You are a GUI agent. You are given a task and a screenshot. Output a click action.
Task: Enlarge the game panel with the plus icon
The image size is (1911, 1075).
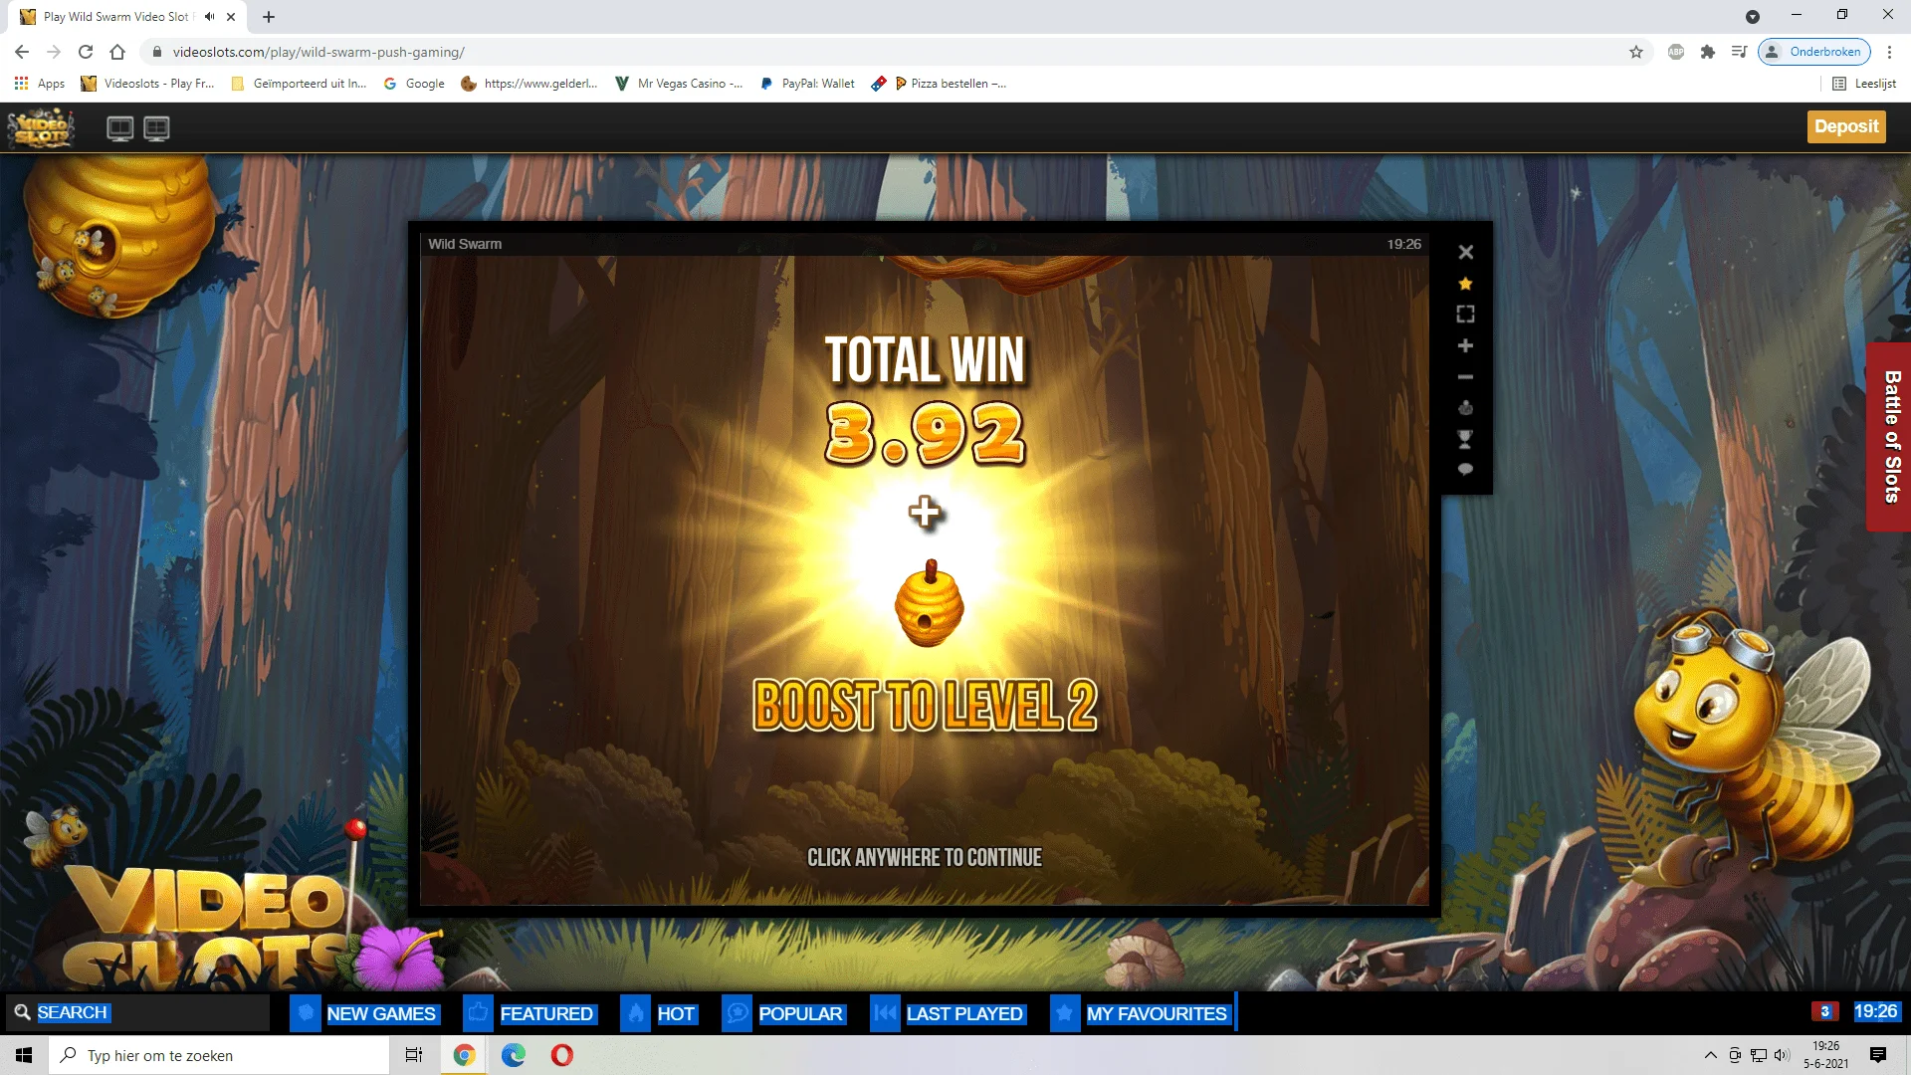(x=1465, y=345)
